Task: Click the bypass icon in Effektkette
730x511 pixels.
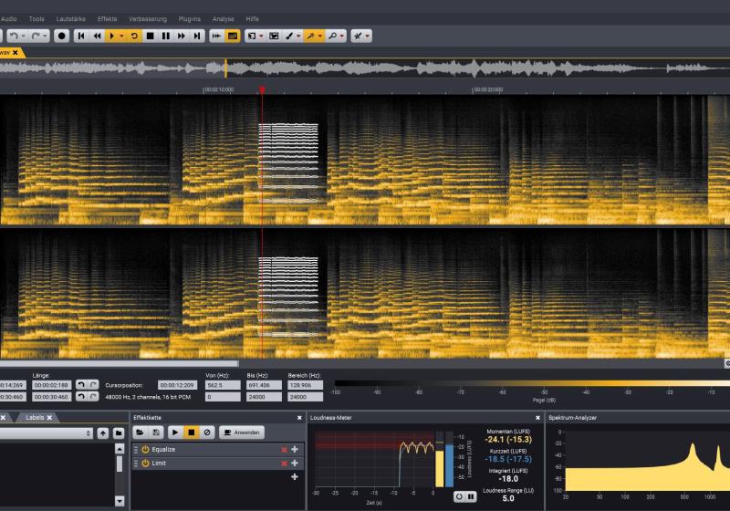Action: (x=207, y=432)
